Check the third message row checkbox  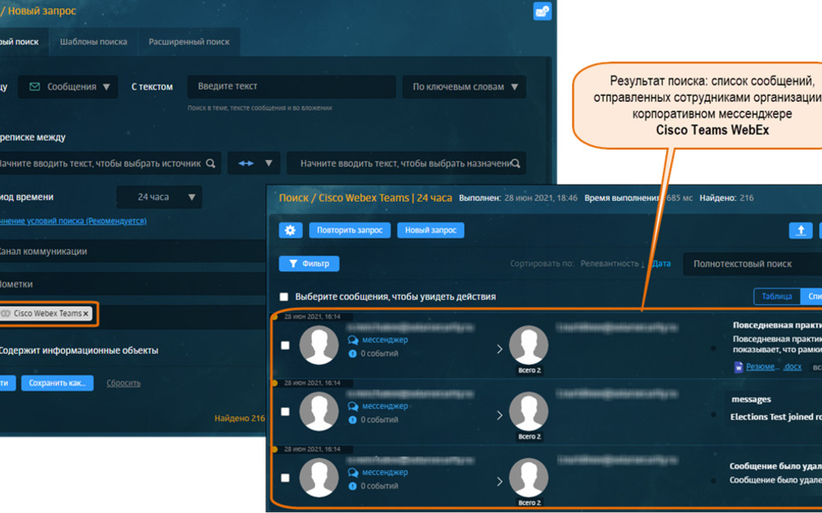(285, 478)
